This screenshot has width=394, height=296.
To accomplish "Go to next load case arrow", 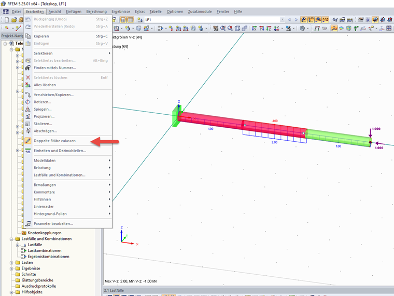I will [296, 20].
